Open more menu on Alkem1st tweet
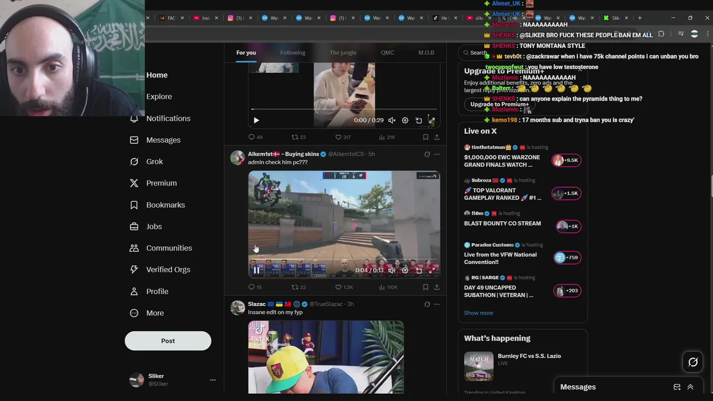Image resolution: width=713 pixels, height=401 pixels. click(437, 154)
